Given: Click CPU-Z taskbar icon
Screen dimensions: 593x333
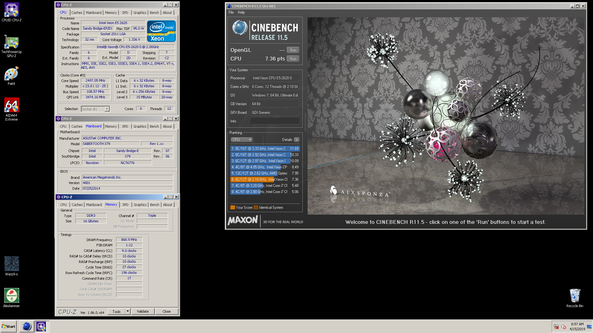Looking at the screenshot, I should tap(41, 326).
